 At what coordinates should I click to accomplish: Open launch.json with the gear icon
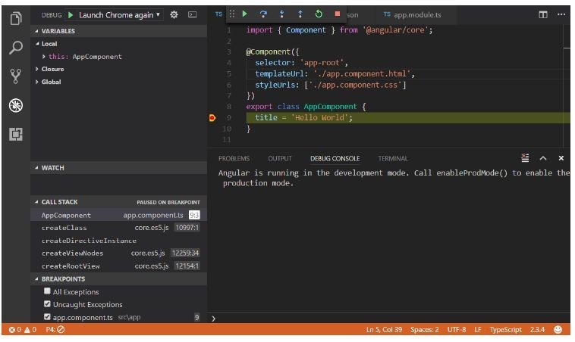(x=174, y=14)
